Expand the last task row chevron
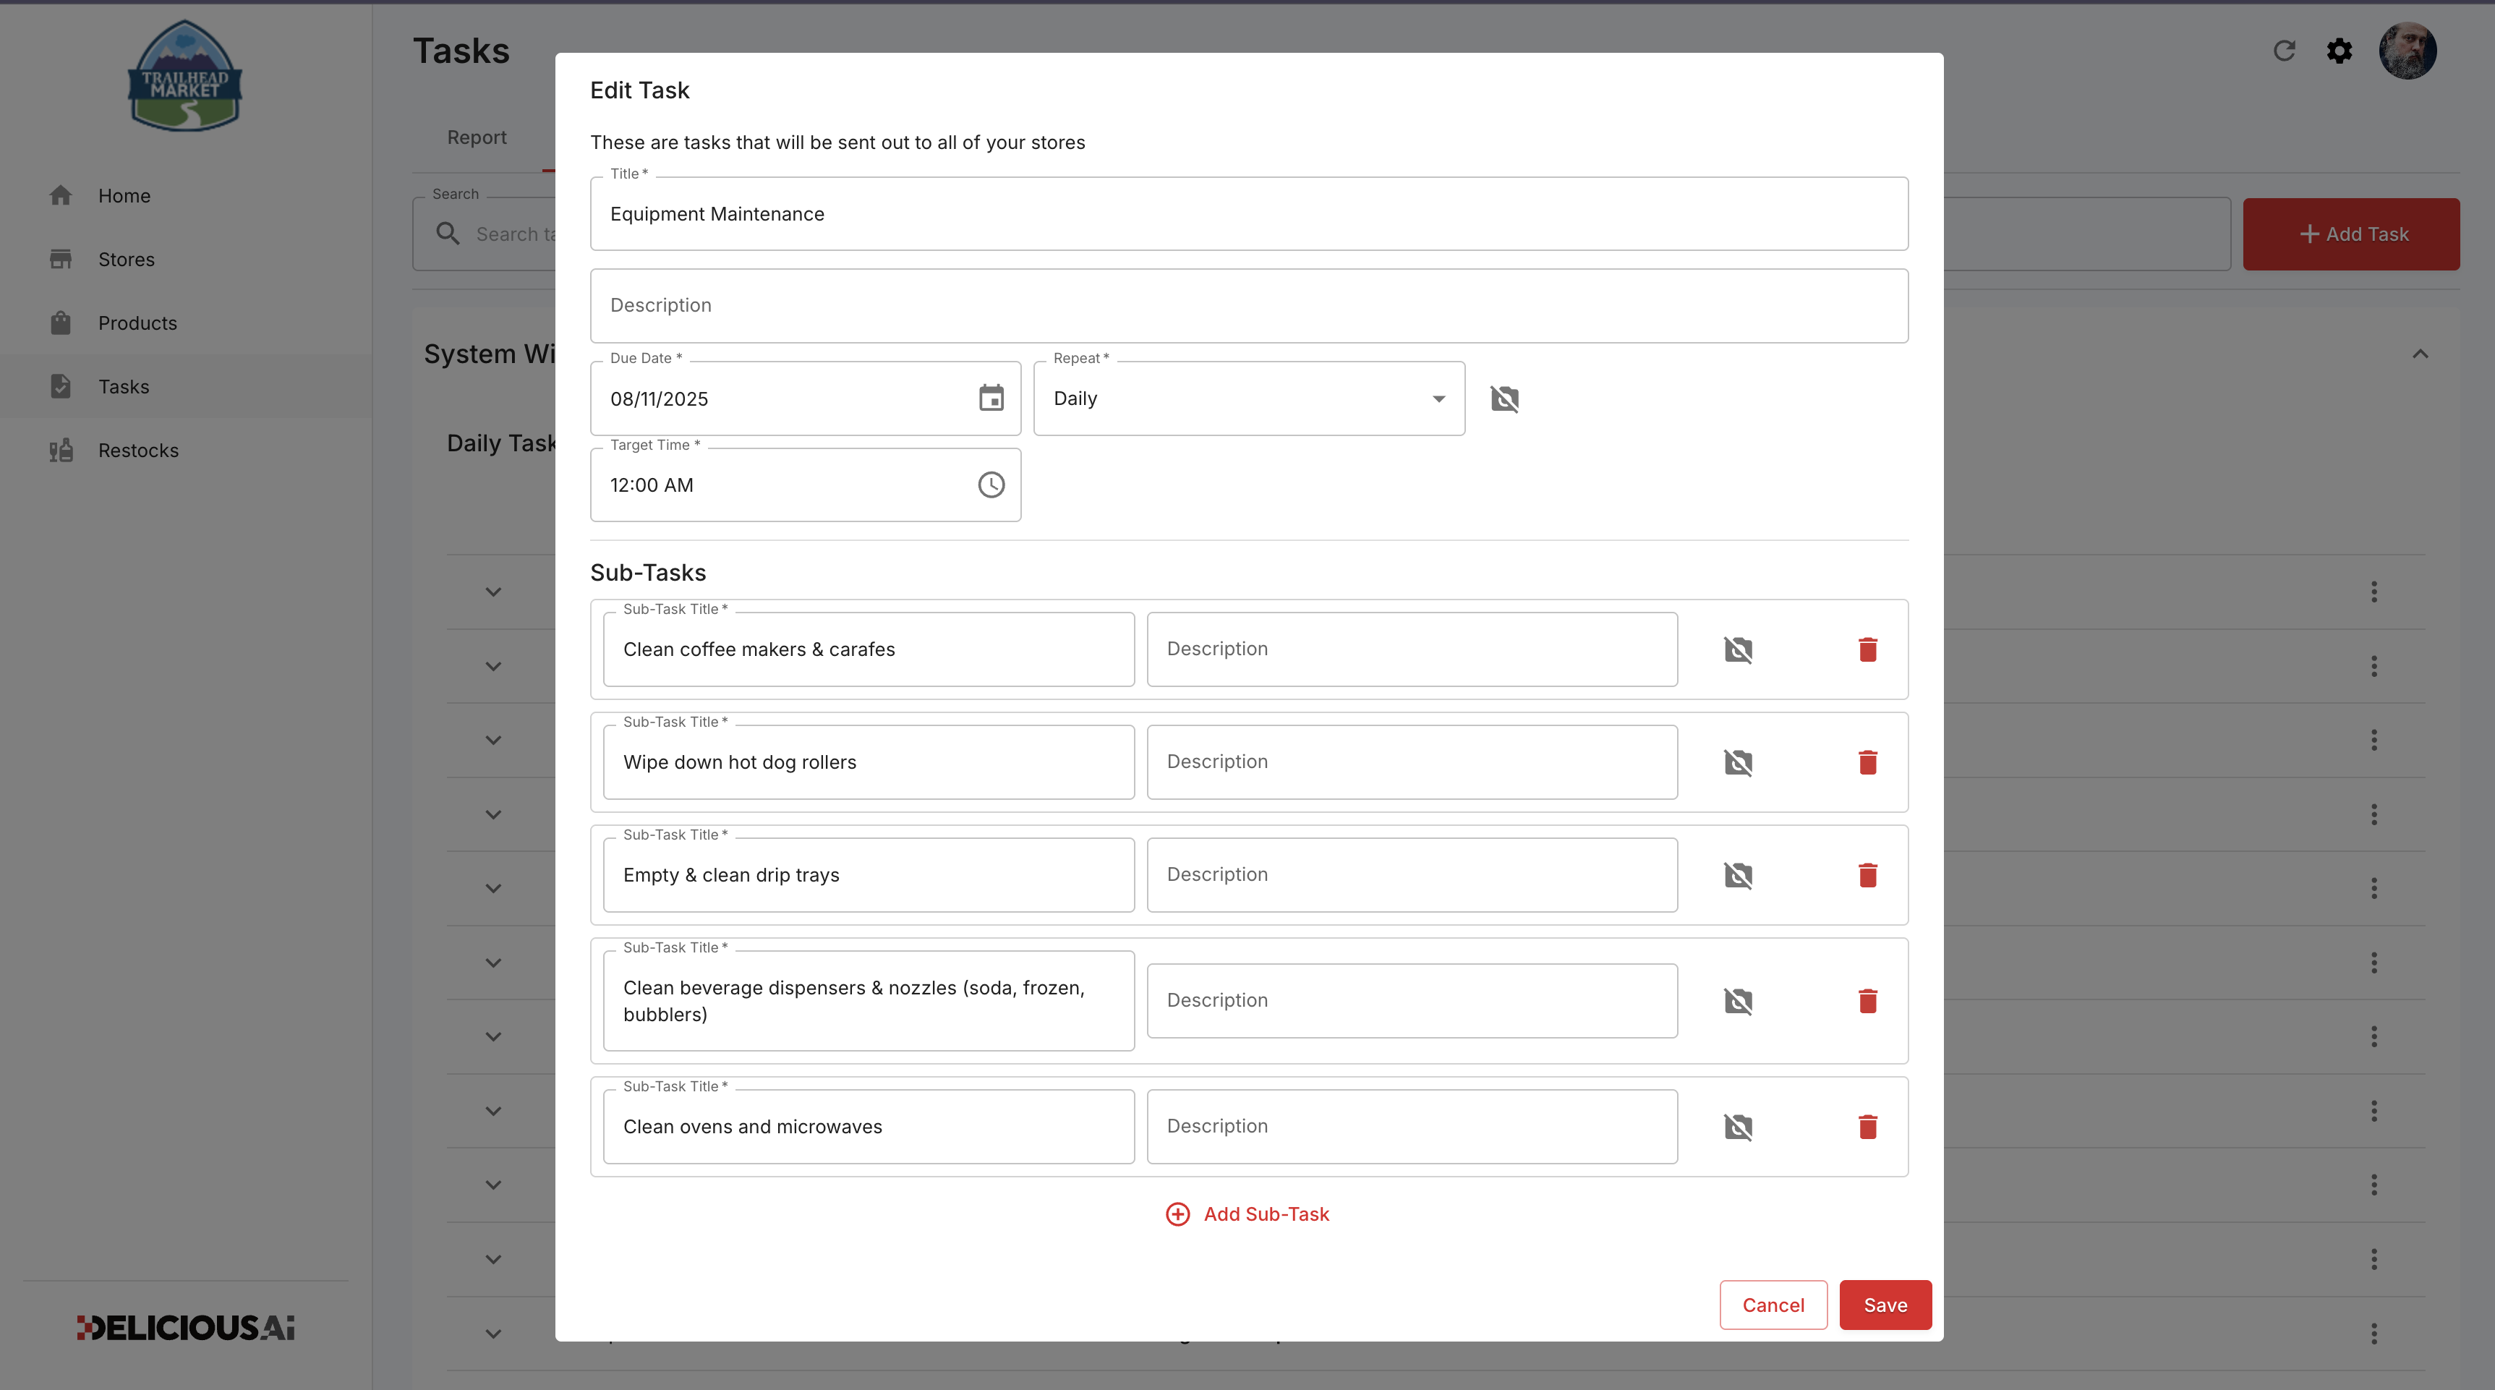Screen dimensions: 2495x1390 click(x=493, y=1334)
